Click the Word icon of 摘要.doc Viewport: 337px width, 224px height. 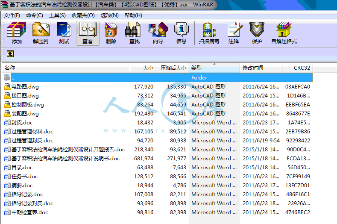tap(7, 185)
